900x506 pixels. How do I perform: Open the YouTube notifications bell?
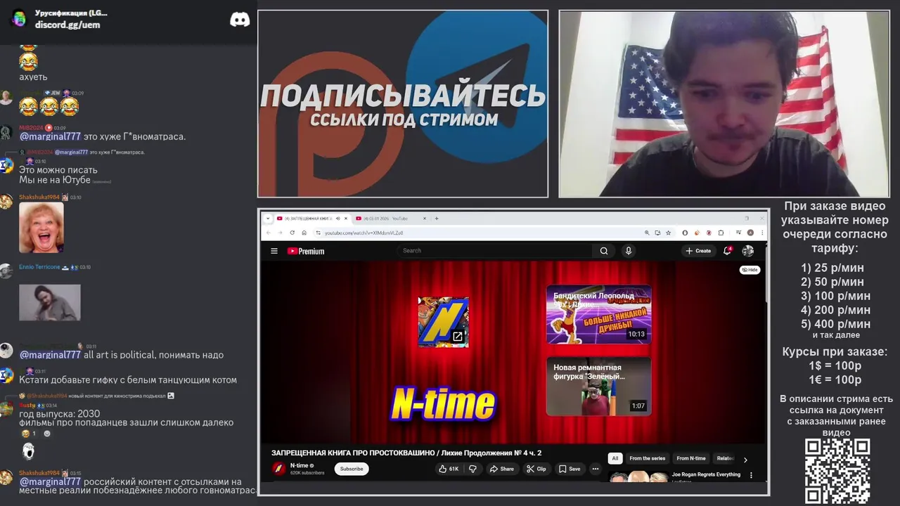[728, 251]
